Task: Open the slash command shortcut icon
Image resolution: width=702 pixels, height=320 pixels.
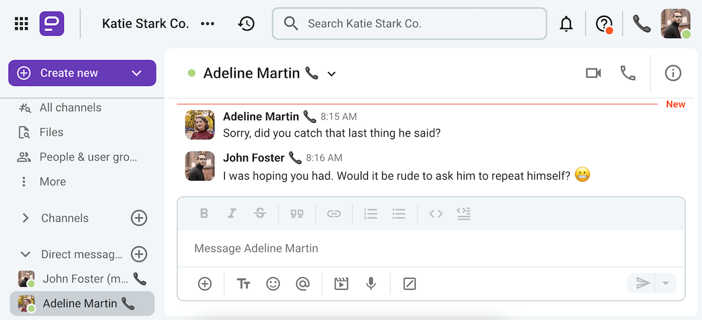Action: point(409,284)
